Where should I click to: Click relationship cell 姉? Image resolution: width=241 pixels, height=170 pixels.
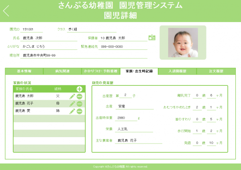tap(58, 111)
